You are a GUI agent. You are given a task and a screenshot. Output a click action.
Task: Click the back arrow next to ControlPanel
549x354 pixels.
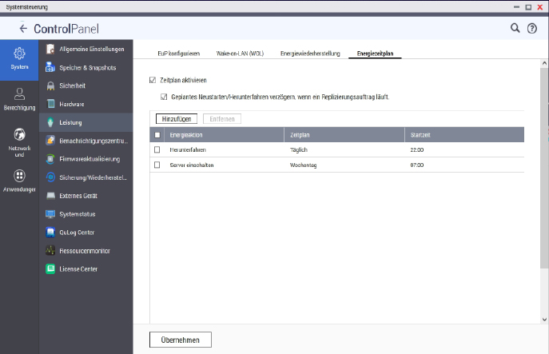pyautogui.click(x=23, y=29)
